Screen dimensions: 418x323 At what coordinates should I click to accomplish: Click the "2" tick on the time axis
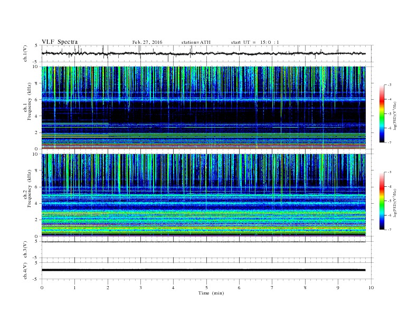click(108, 288)
